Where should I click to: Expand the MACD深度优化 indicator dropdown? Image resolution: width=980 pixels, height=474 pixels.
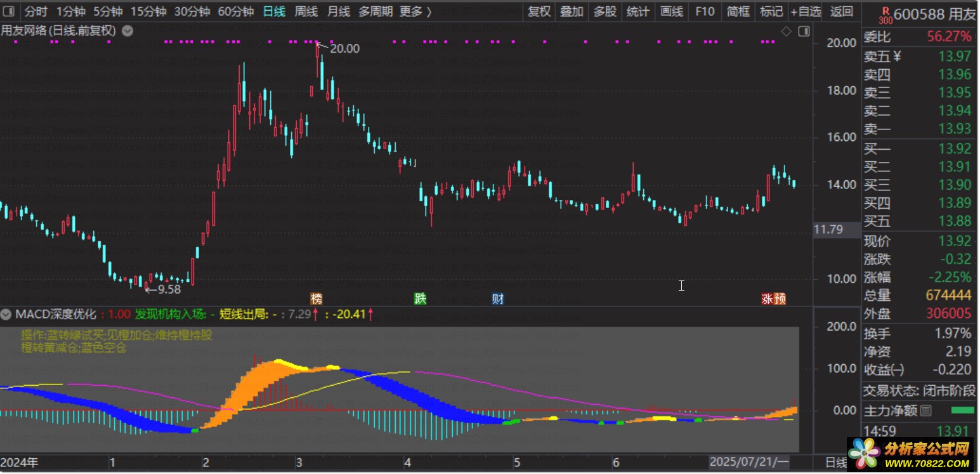pyautogui.click(x=6, y=314)
